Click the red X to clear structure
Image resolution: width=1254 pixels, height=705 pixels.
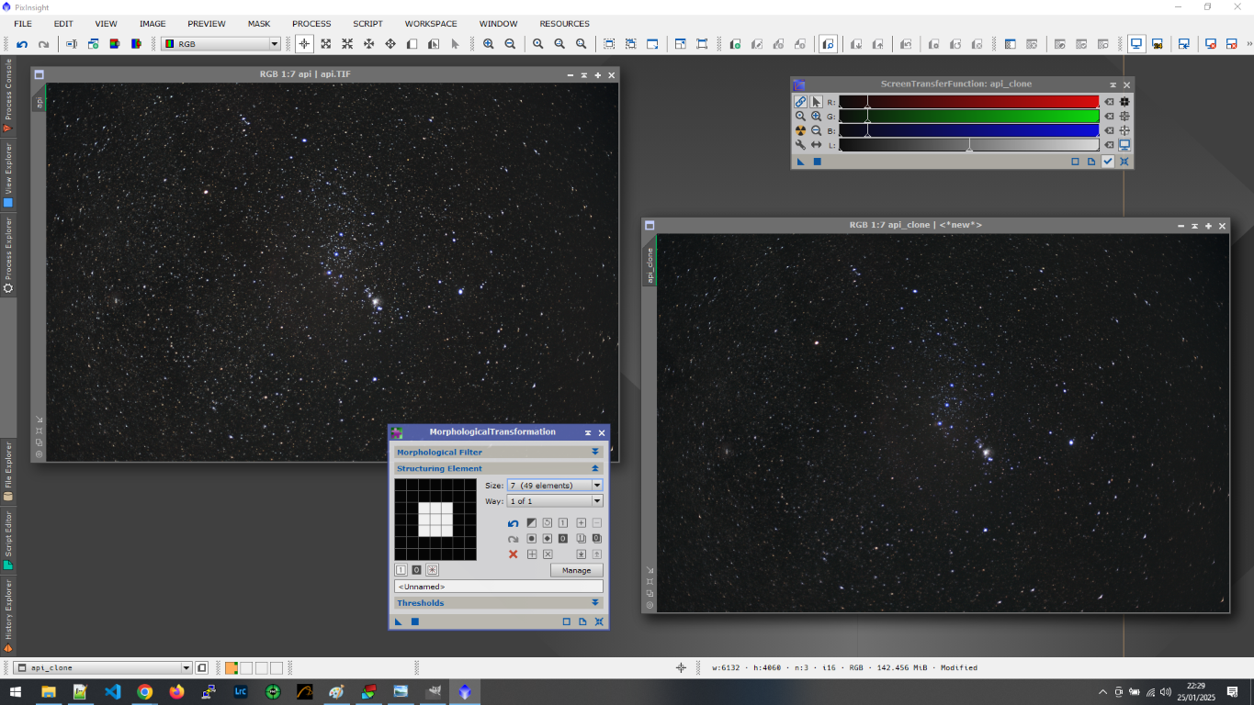click(x=514, y=554)
